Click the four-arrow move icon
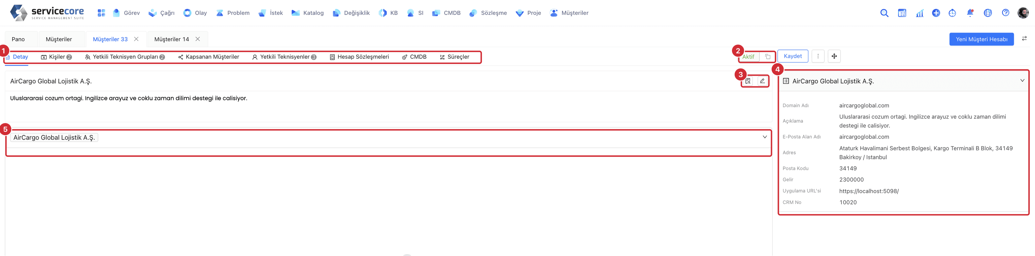 [834, 56]
